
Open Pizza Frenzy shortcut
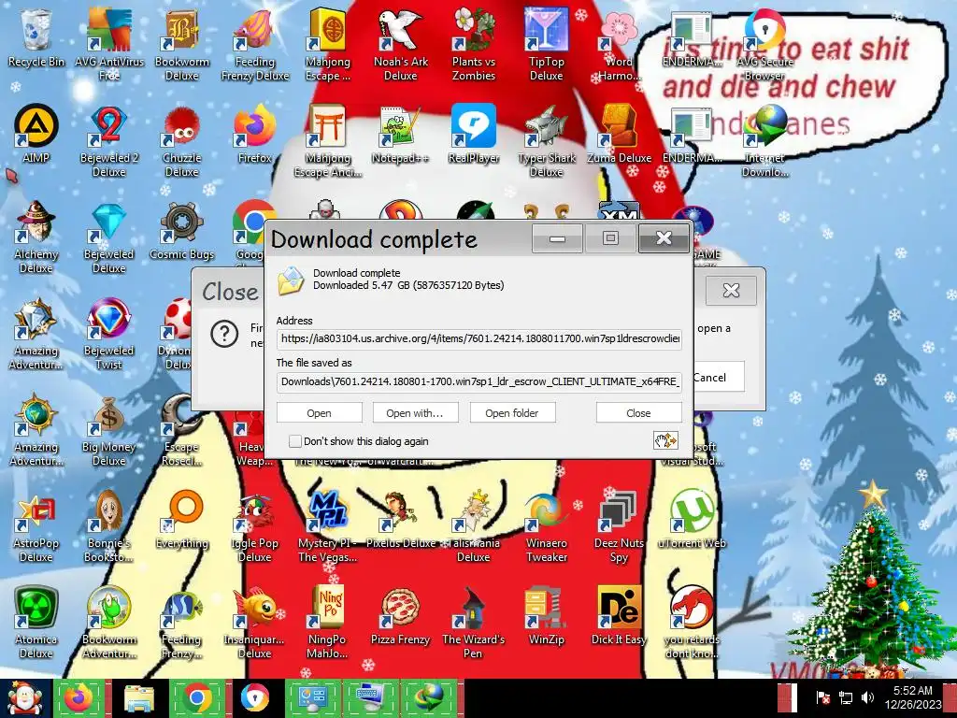coord(401,615)
